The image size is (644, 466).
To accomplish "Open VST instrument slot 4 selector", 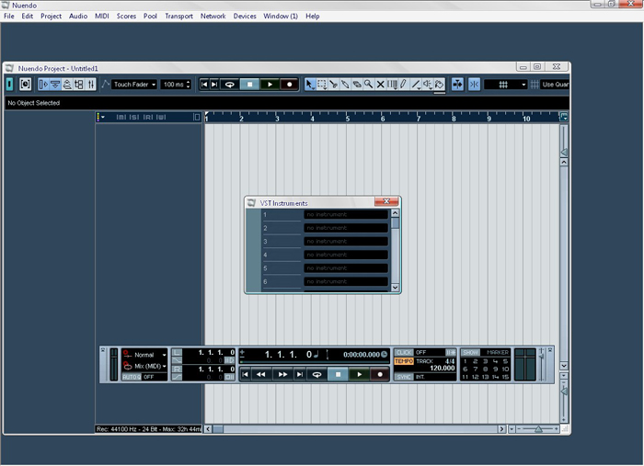I will pos(346,255).
